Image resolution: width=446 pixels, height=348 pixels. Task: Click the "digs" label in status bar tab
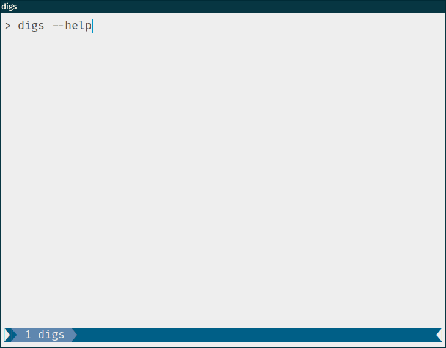(x=51, y=335)
